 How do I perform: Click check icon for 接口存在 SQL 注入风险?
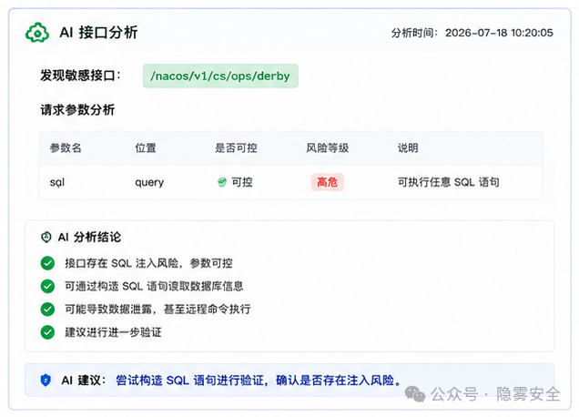(47, 263)
